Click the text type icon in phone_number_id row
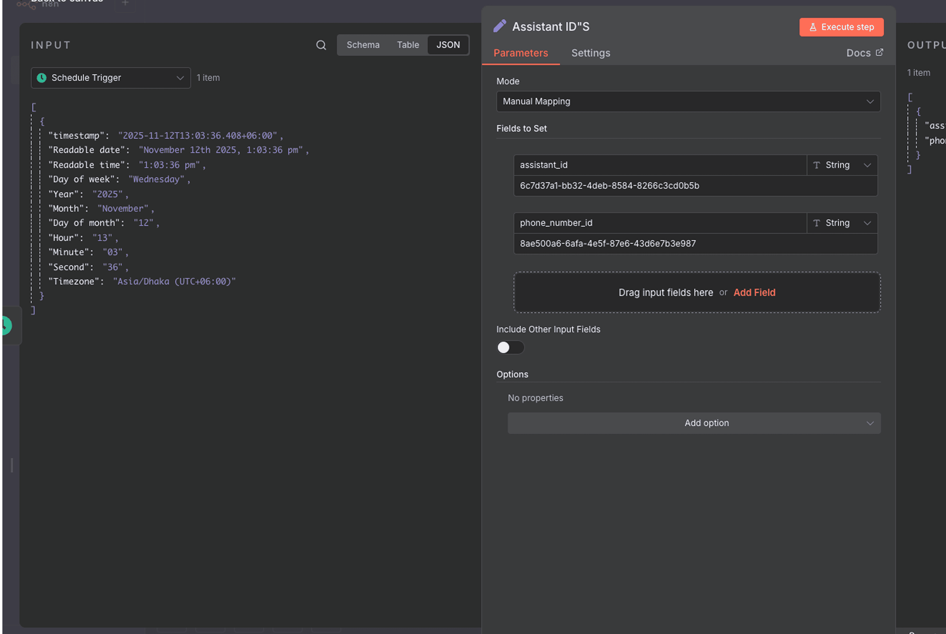Image resolution: width=946 pixels, height=634 pixels. pos(817,223)
